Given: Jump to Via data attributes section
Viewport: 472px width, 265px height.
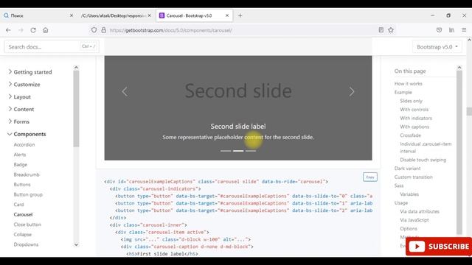Looking at the screenshot, I should coord(420,211).
